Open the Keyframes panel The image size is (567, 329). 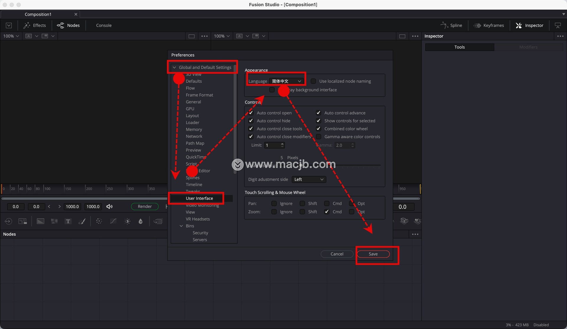click(489, 25)
